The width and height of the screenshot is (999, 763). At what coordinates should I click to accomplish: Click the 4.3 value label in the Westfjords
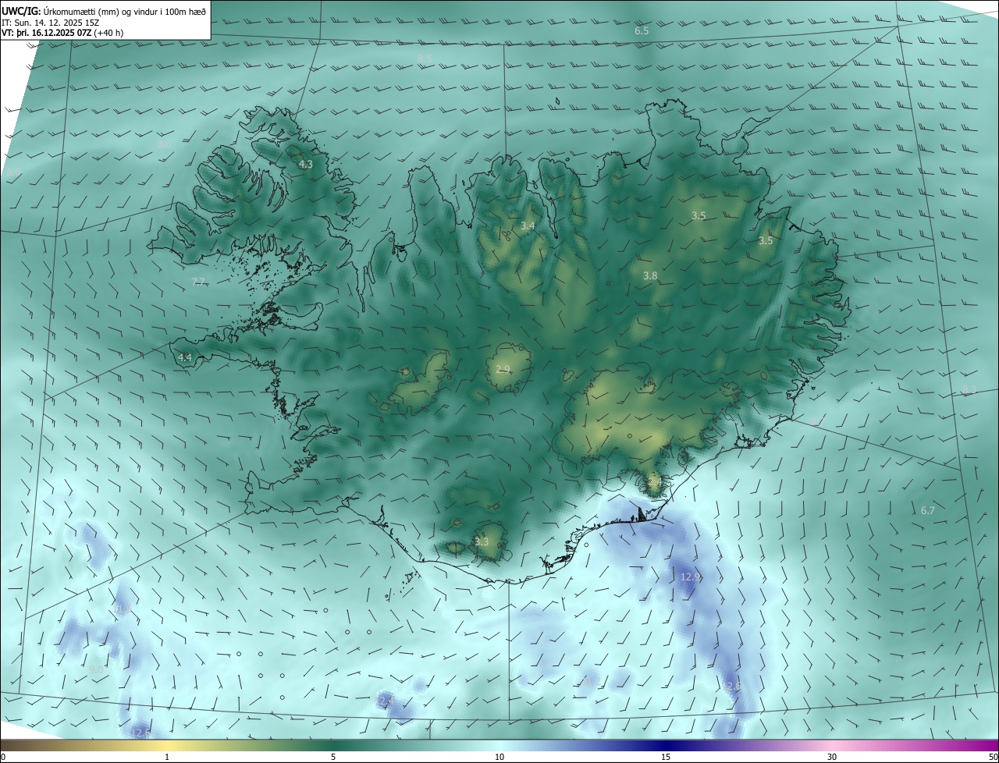pyautogui.click(x=306, y=165)
